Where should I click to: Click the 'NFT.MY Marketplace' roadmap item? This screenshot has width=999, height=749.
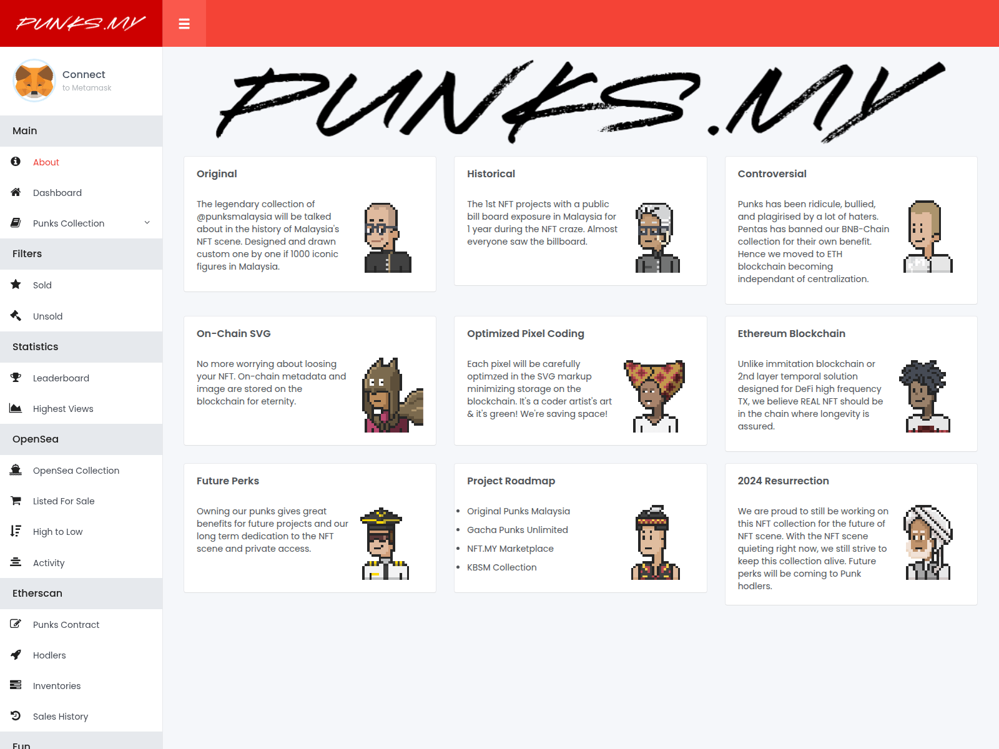pyautogui.click(x=510, y=549)
